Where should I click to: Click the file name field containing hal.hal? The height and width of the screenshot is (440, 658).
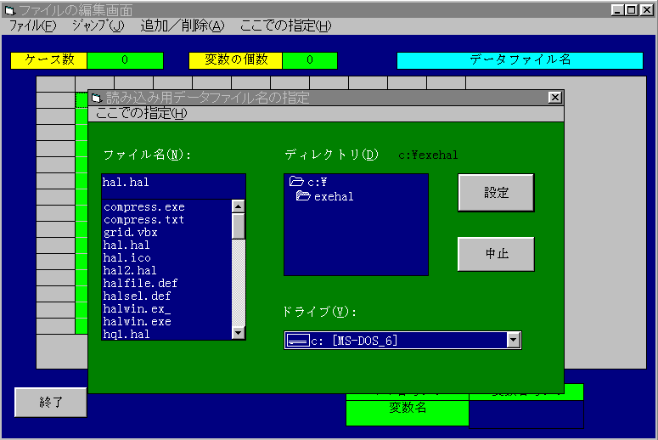173,186
